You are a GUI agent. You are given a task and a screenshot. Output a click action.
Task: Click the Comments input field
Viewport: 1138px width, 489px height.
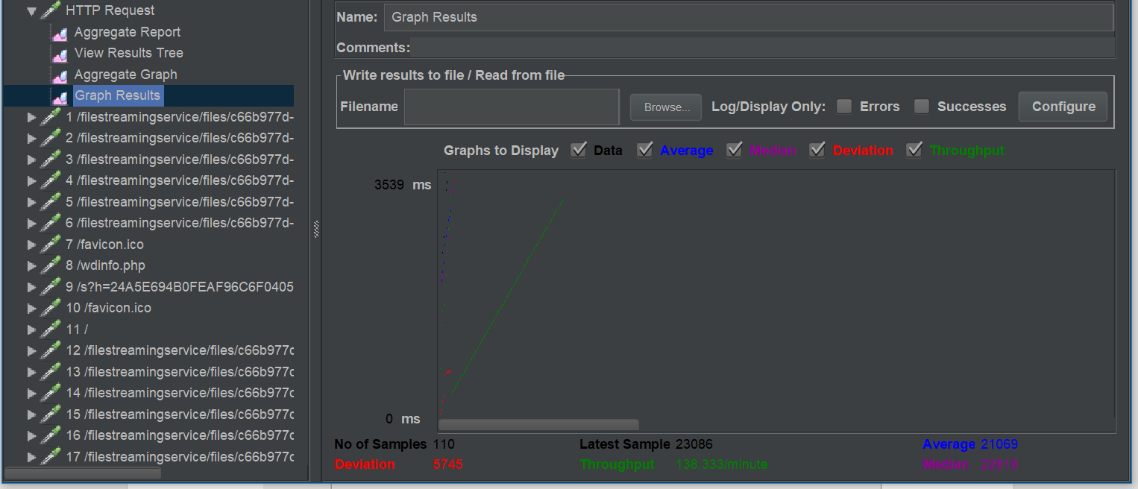763,48
